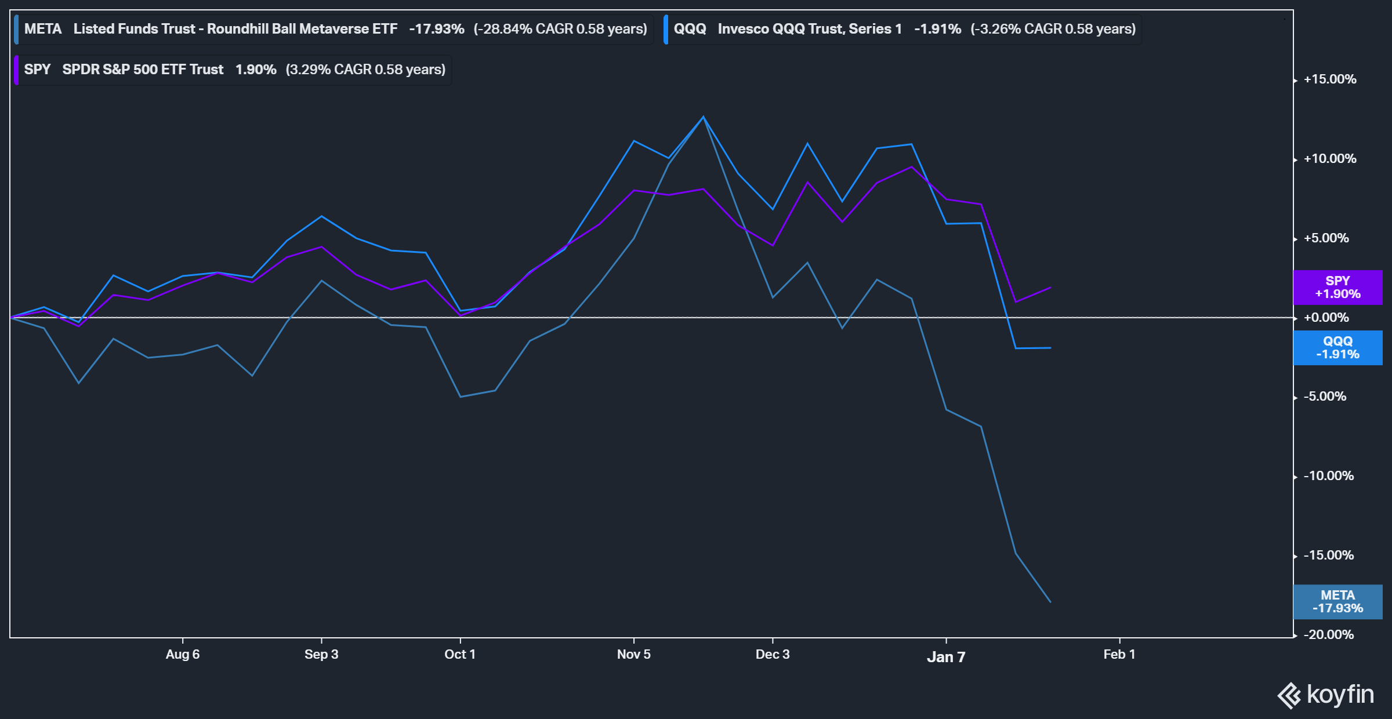Click META's -28.84% CAGR text

560,29
